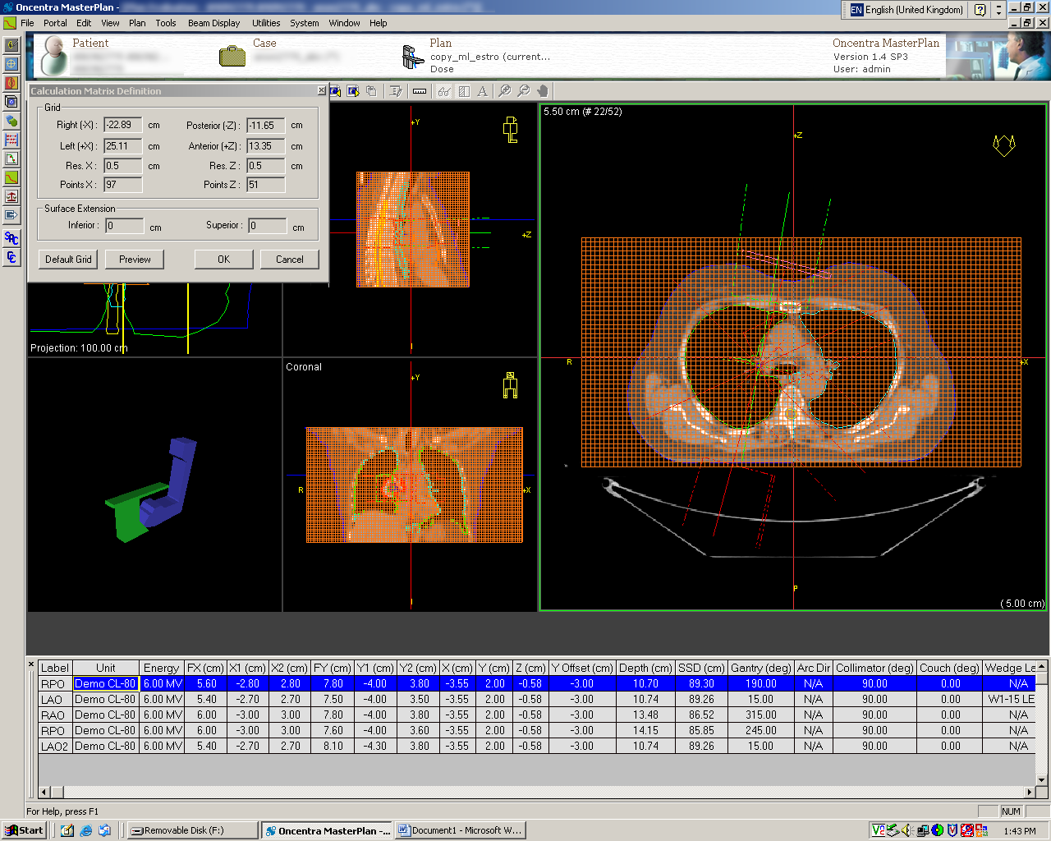Click the Plan linac machine icon
This screenshot has height=841, width=1051.
click(412, 57)
